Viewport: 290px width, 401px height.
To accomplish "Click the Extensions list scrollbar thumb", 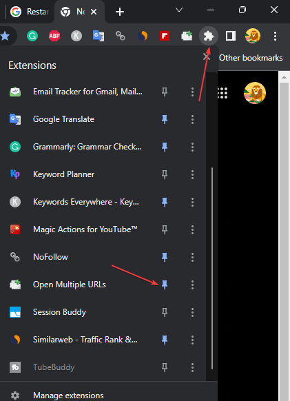I will click(x=212, y=268).
